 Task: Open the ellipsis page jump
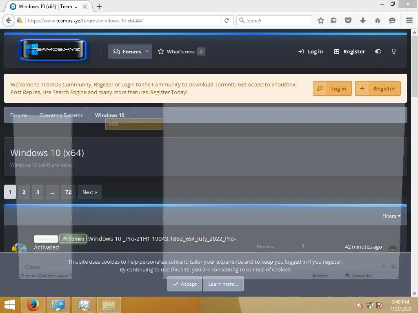(x=52, y=192)
